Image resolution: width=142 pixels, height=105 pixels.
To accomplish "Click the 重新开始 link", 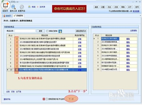I will [7, 99].
